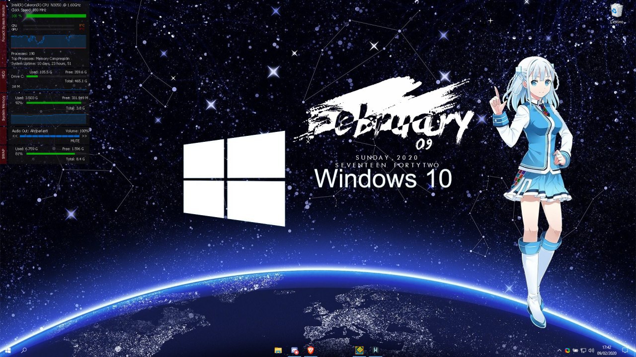This screenshot has height=357, width=636.
Task: Show hidden tray icons chevron
Action: pos(559,351)
